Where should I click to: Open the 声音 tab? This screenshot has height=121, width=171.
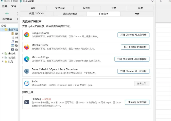tap(137, 14)
